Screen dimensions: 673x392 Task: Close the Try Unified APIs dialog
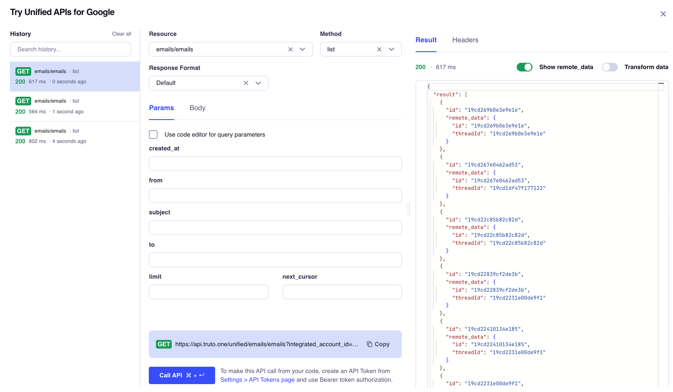pyautogui.click(x=663, y=14)
